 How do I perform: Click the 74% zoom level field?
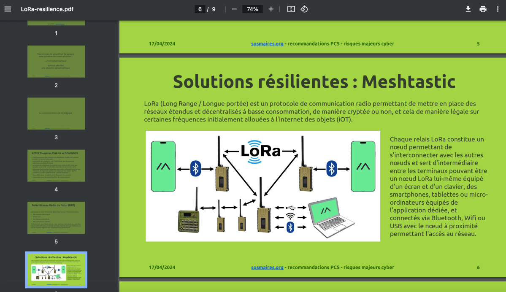[252, 9]
